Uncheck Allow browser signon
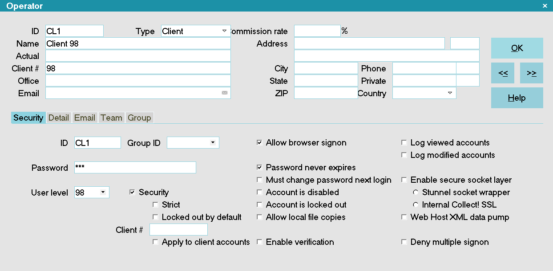This screenshot has width=553, height=271. click(x=259, y=143)
